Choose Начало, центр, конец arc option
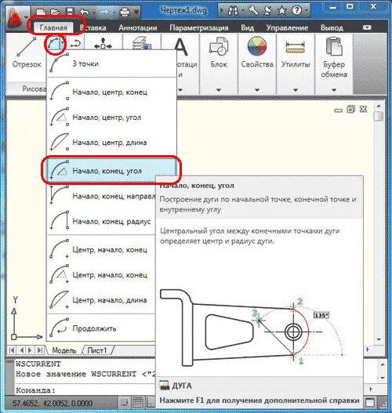Image resolution: width=392 pixels, height=413 pixels. [111, 92]
